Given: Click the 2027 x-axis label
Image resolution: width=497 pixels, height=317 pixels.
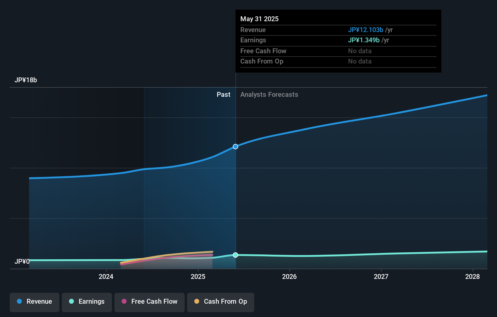Looking at the screenshot, I should (x=381, y=276).
